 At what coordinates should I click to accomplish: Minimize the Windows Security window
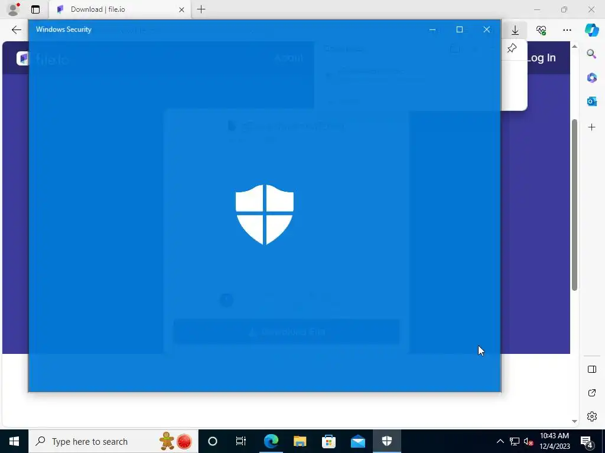click(432, 29)
